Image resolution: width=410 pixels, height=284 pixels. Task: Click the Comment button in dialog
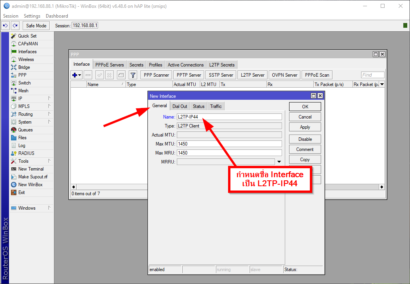coord(305,149)
